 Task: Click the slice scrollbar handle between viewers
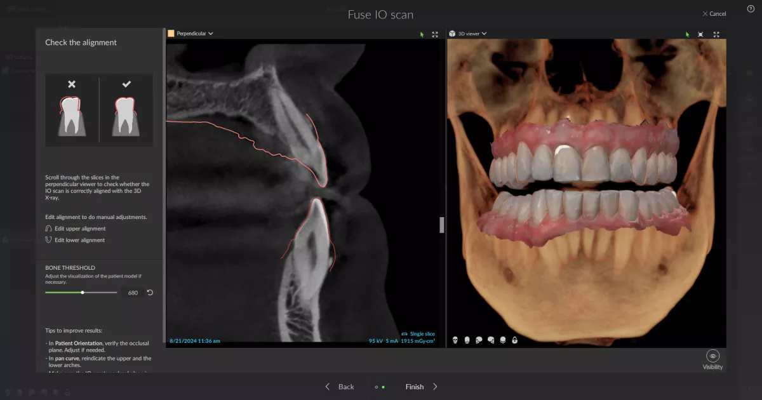click(442, 225)
